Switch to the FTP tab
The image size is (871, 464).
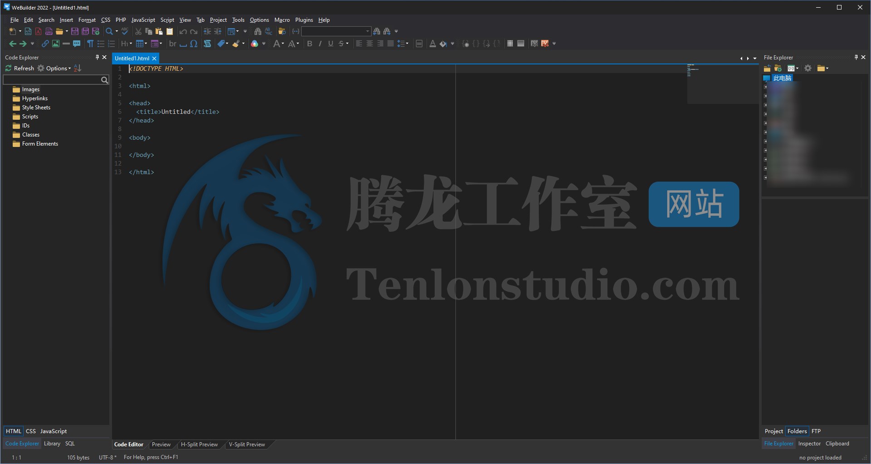(x=816, y=431)
